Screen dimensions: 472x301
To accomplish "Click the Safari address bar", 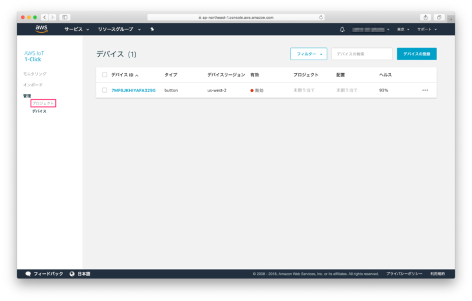I will [x=235, y=18].
